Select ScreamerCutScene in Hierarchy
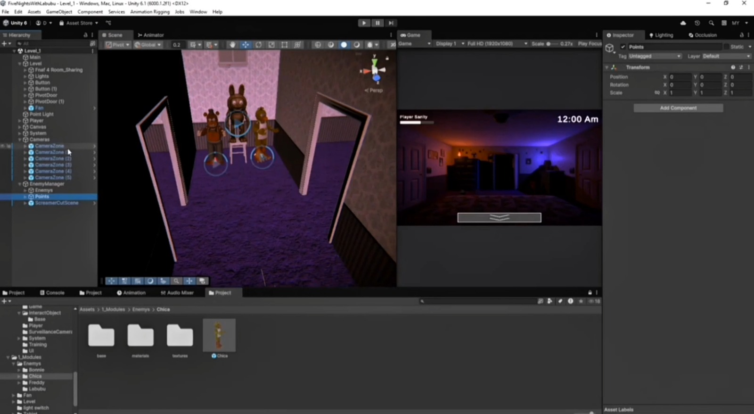 pos(57,203)
